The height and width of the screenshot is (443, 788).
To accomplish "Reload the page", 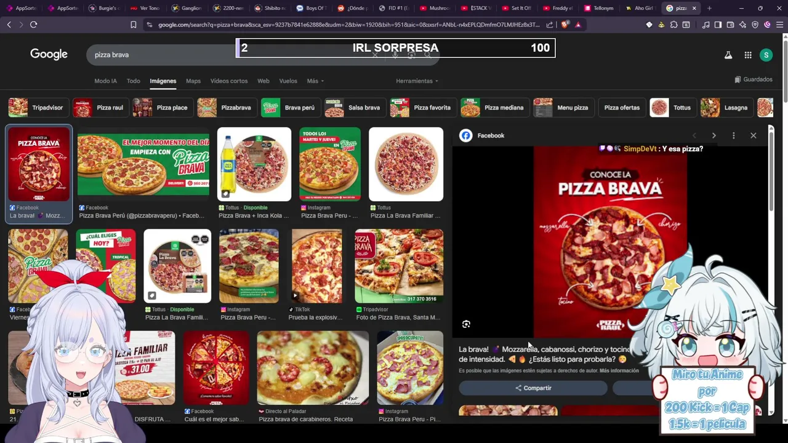I will pyautogui.click(x=33, y=25).
